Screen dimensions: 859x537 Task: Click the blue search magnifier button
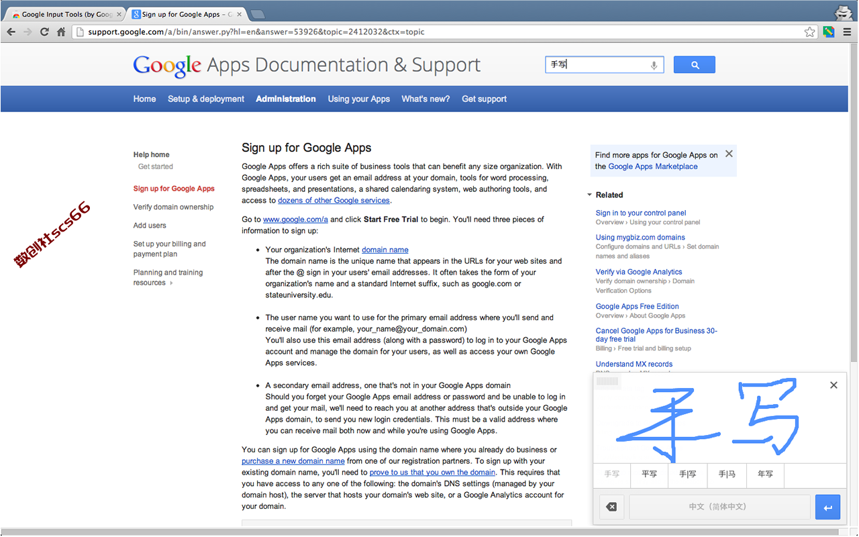click(695, 64)
